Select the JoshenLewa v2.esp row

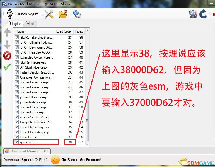(x=50, y=92)
